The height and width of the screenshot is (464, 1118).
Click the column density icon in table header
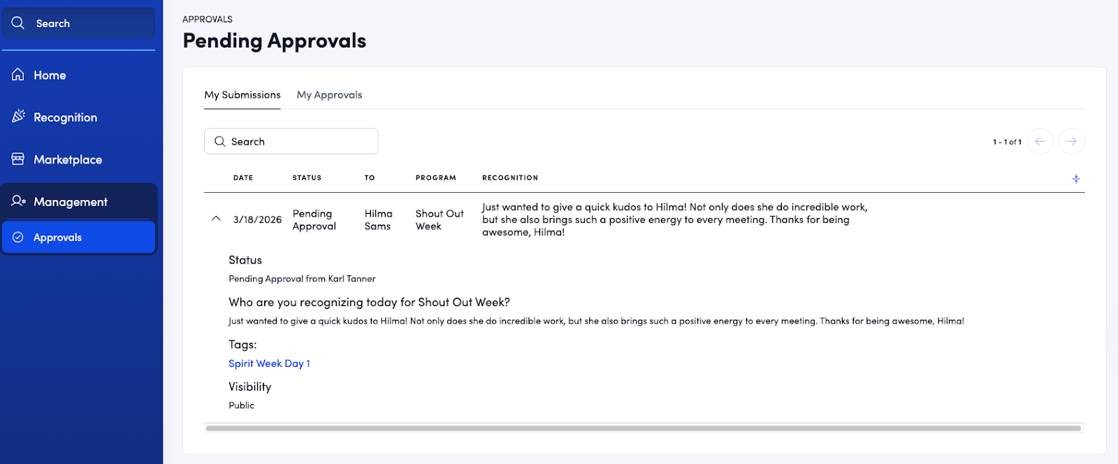pos(1075,179)
